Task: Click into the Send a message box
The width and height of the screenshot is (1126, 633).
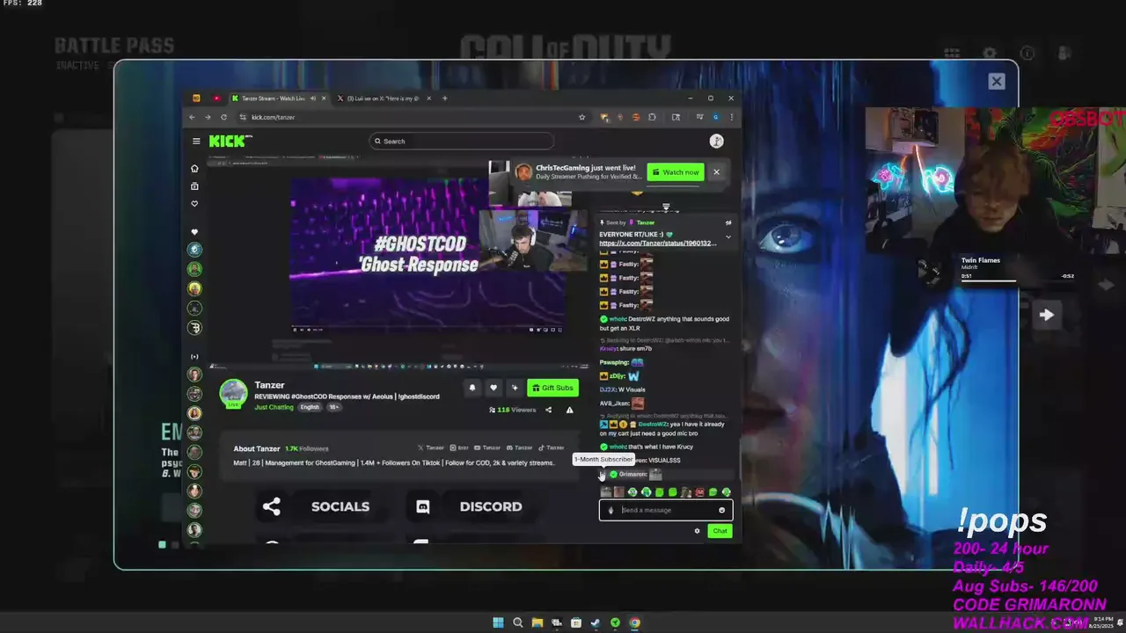Action: click(666, 510)
